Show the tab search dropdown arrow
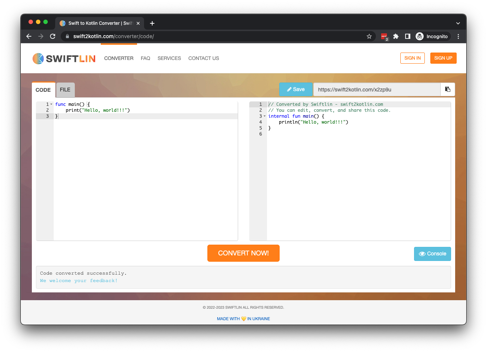 pyautogui.click(x=458, y=23)
